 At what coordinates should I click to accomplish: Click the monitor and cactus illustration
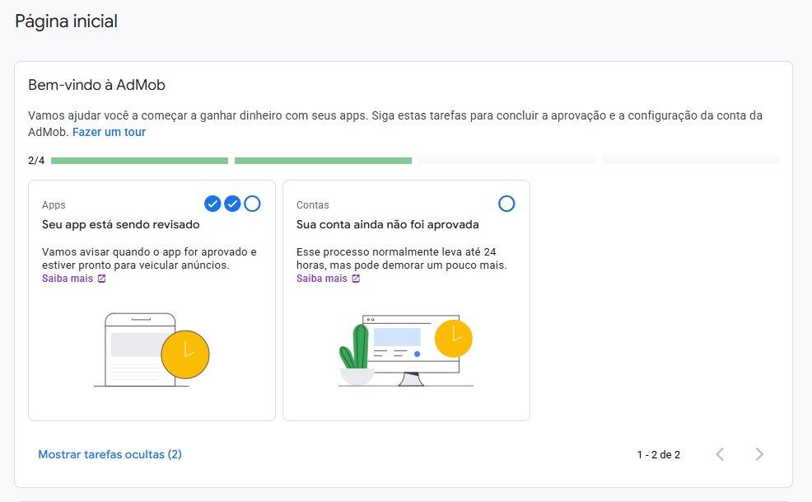[406, 350]
